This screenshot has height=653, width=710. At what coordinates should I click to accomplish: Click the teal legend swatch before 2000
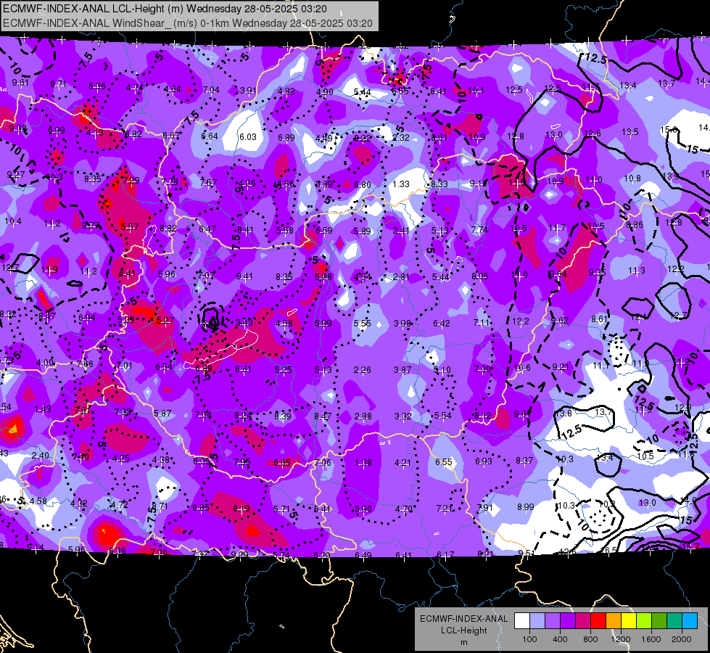click(x=674, y=620)
